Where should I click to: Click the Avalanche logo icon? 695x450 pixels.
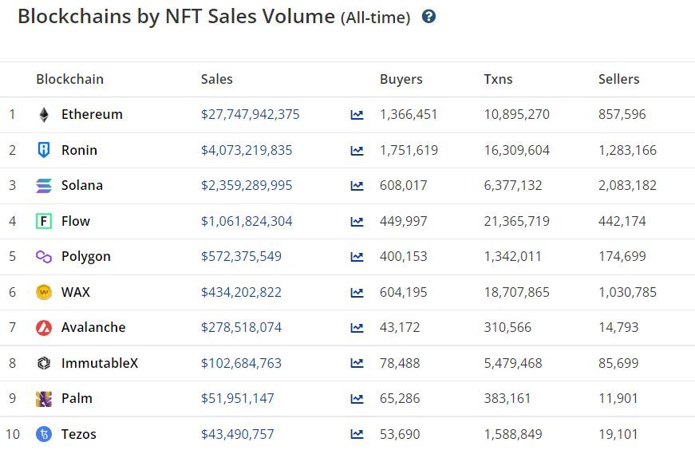44,327
